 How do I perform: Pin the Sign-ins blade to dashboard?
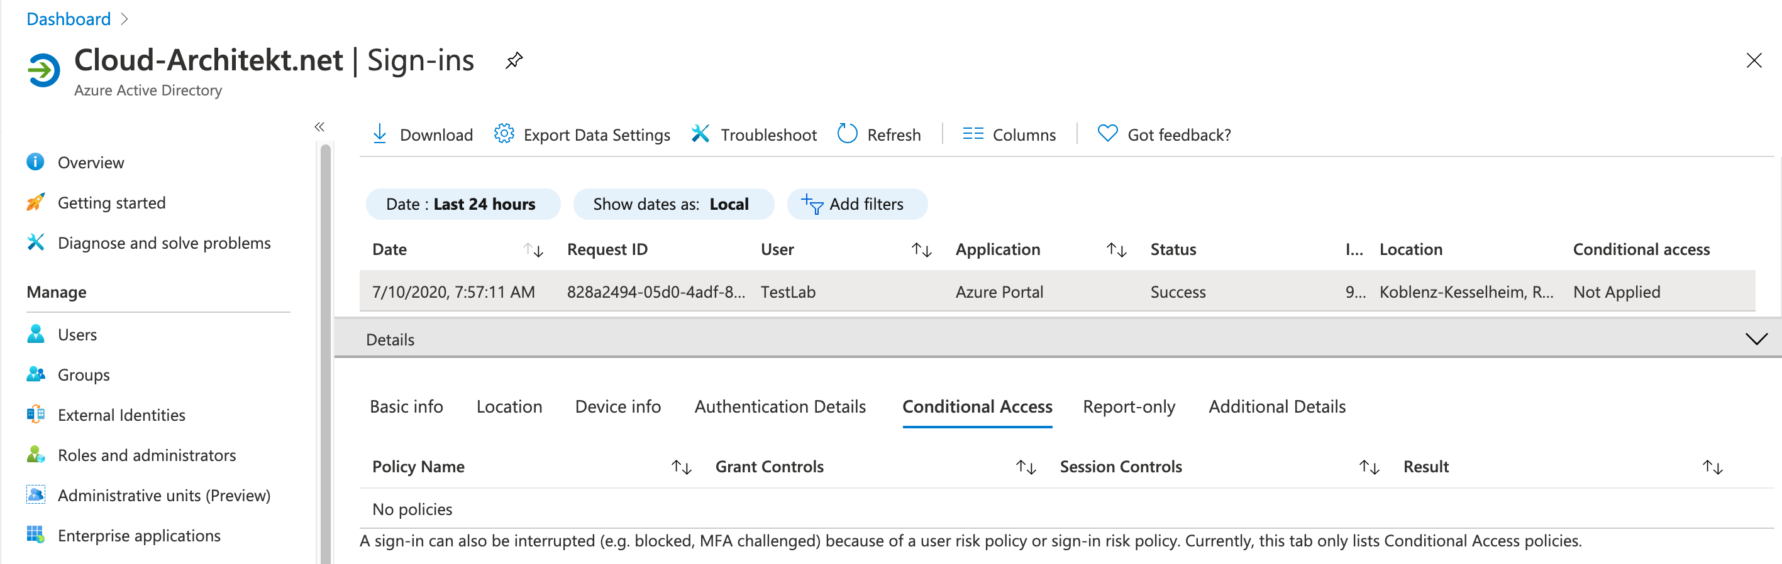coord(513,61)
